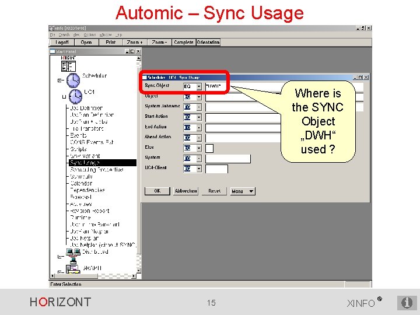Open the View menu

coord(76,35)
